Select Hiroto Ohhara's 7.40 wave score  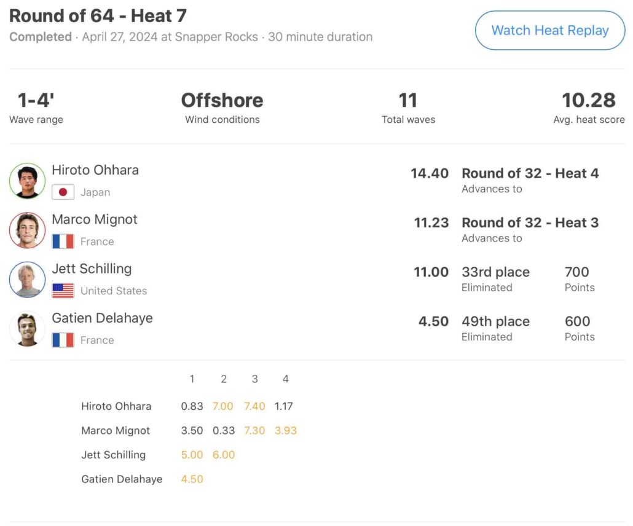point(254,406)
